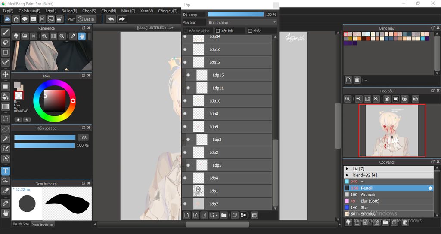This screenshot has height=234, width=441.
Task: Float the Màu panel with its popout icon
Action: tap(84, 76)
